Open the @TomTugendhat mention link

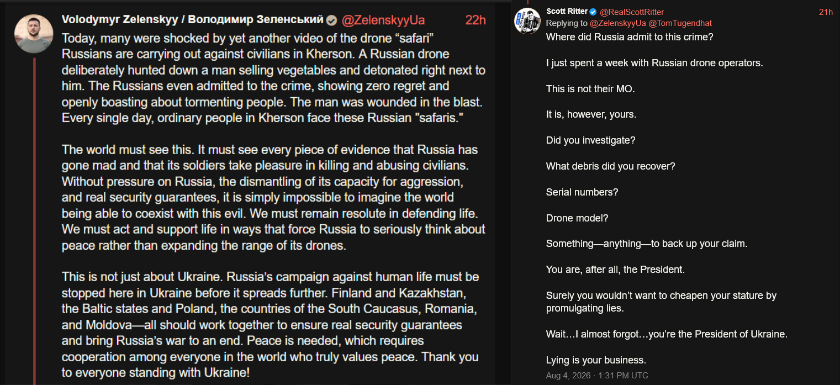680,23
